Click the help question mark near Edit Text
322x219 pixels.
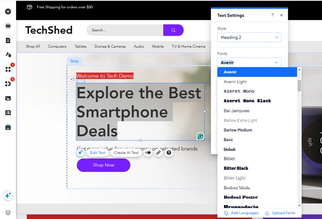tap(169, 153)
